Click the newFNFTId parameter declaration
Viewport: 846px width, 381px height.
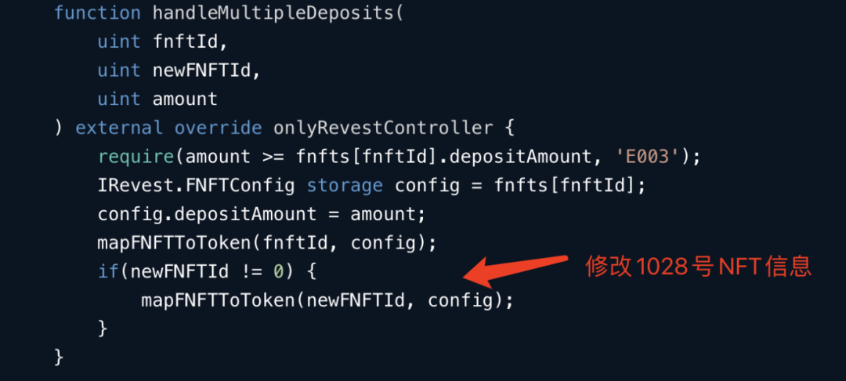(179, 70)
